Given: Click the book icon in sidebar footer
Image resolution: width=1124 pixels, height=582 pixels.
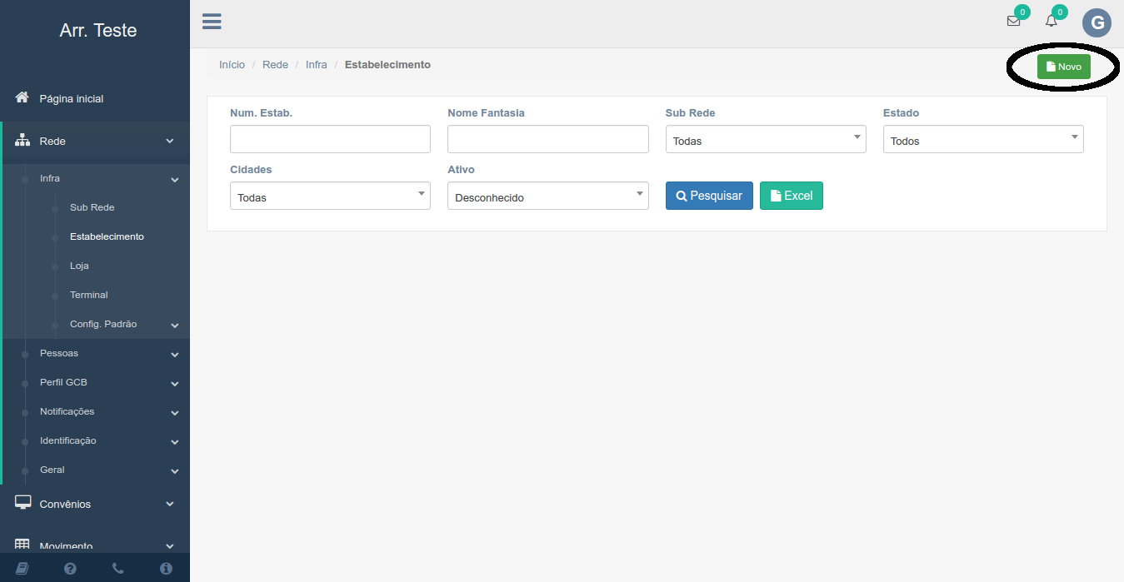Looking at the screenshot, I should 22,568.
